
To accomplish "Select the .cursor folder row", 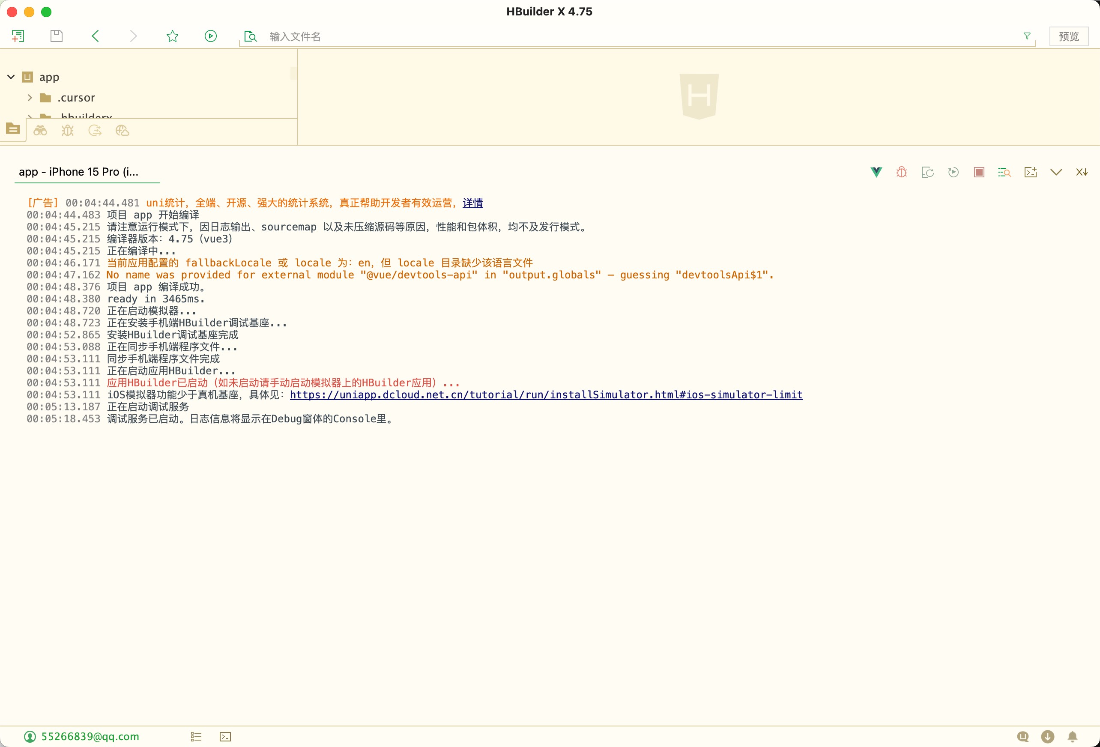I will point(149,98).
